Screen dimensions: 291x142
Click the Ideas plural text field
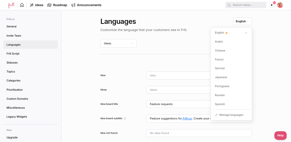(179, 90)
